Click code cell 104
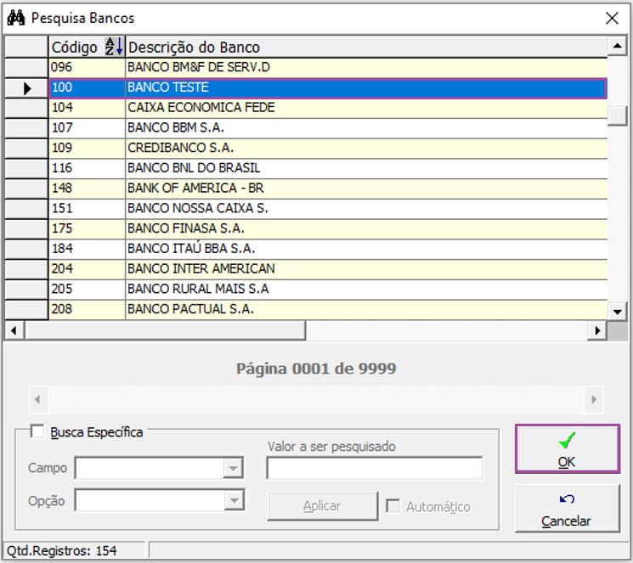This screenshot has width=633, height=563. point(87,108)
